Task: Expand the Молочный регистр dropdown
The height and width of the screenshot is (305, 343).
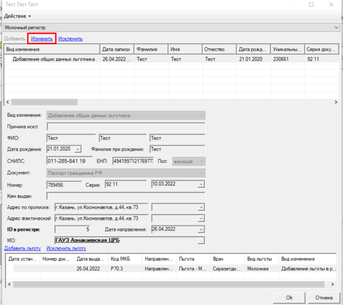Action: click(336, 27)
